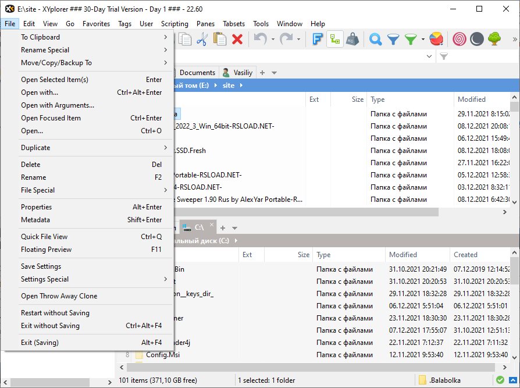Add a new tab next to Vasiliy
Viewport: 520px width, 388px height.
click(x=262, y=73)
